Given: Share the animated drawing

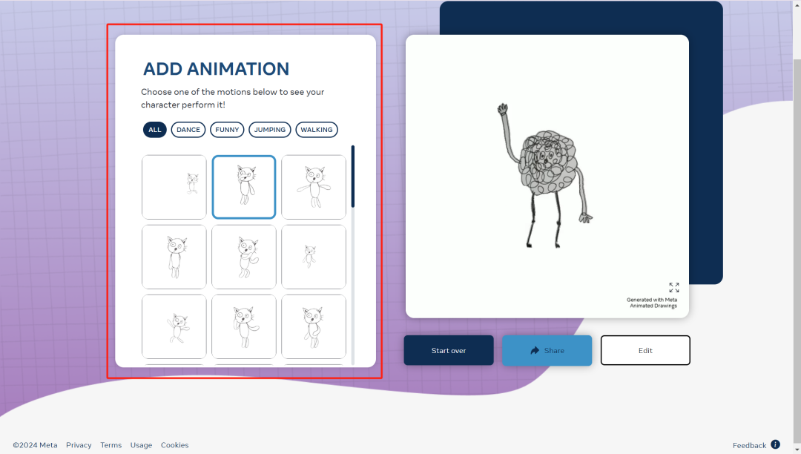Looking at the screenshot, I should (547, 350).
